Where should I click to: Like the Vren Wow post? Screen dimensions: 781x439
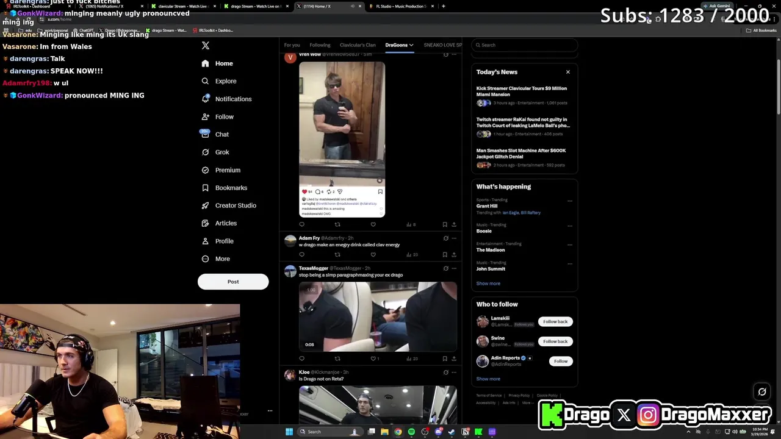click(x=373, y=224)
